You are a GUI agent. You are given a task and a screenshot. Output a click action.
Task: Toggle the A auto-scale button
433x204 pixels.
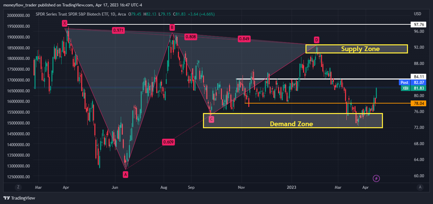coord(420,187)
